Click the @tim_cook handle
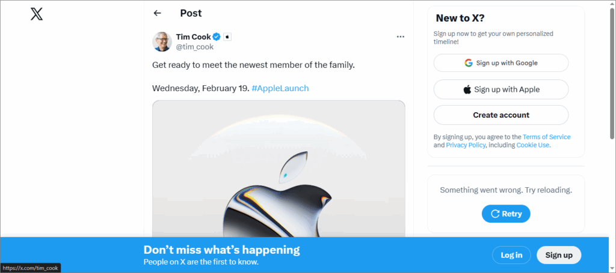Screen dimensions: 616x273 click(x=194, y=47)
